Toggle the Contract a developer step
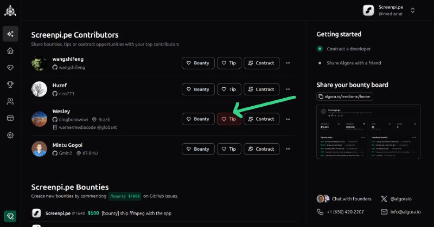This screenshot has height=227, width=434. click(x=320, y=49)
